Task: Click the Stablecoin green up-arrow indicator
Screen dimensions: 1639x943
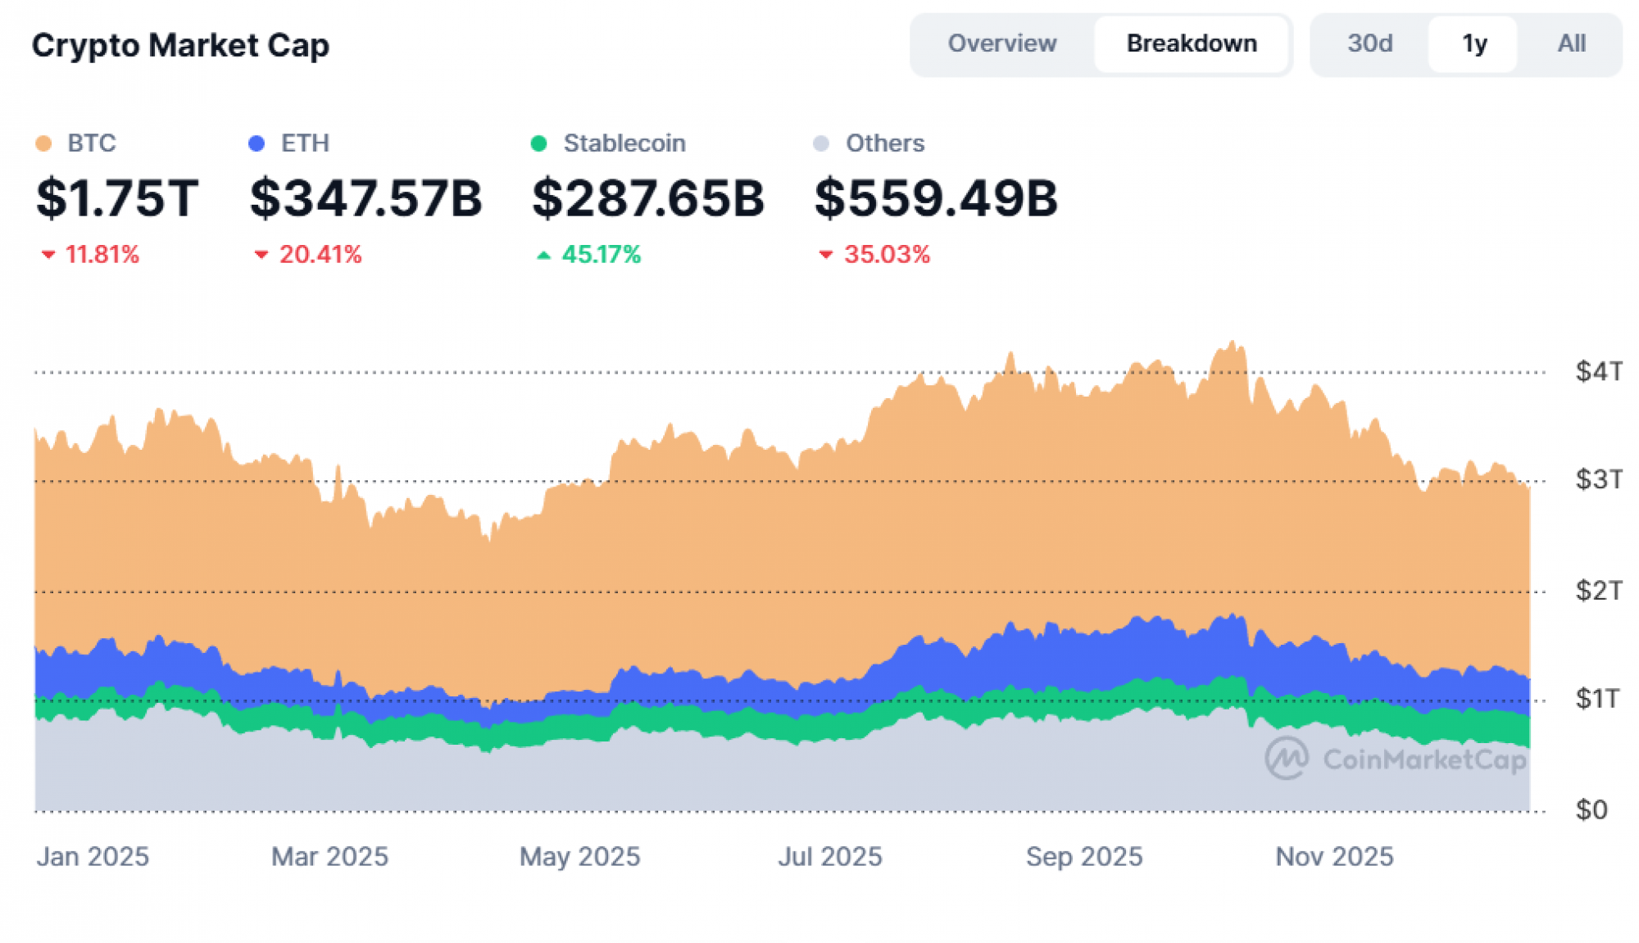Action: [543, 255]
